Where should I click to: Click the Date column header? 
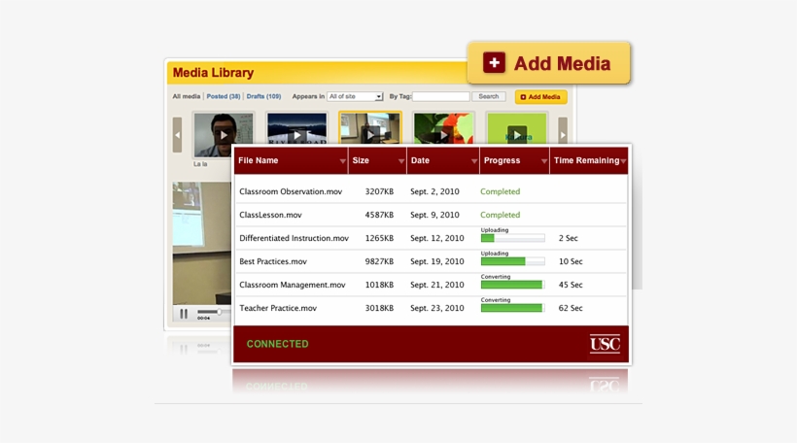(443, 160)
